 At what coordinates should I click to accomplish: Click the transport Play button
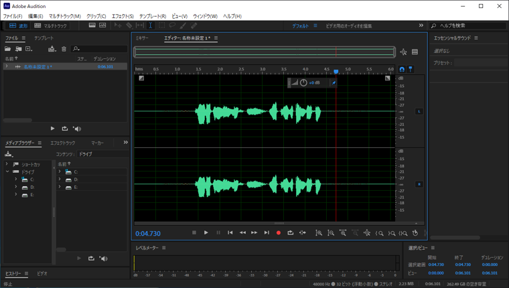coord(206,232)
